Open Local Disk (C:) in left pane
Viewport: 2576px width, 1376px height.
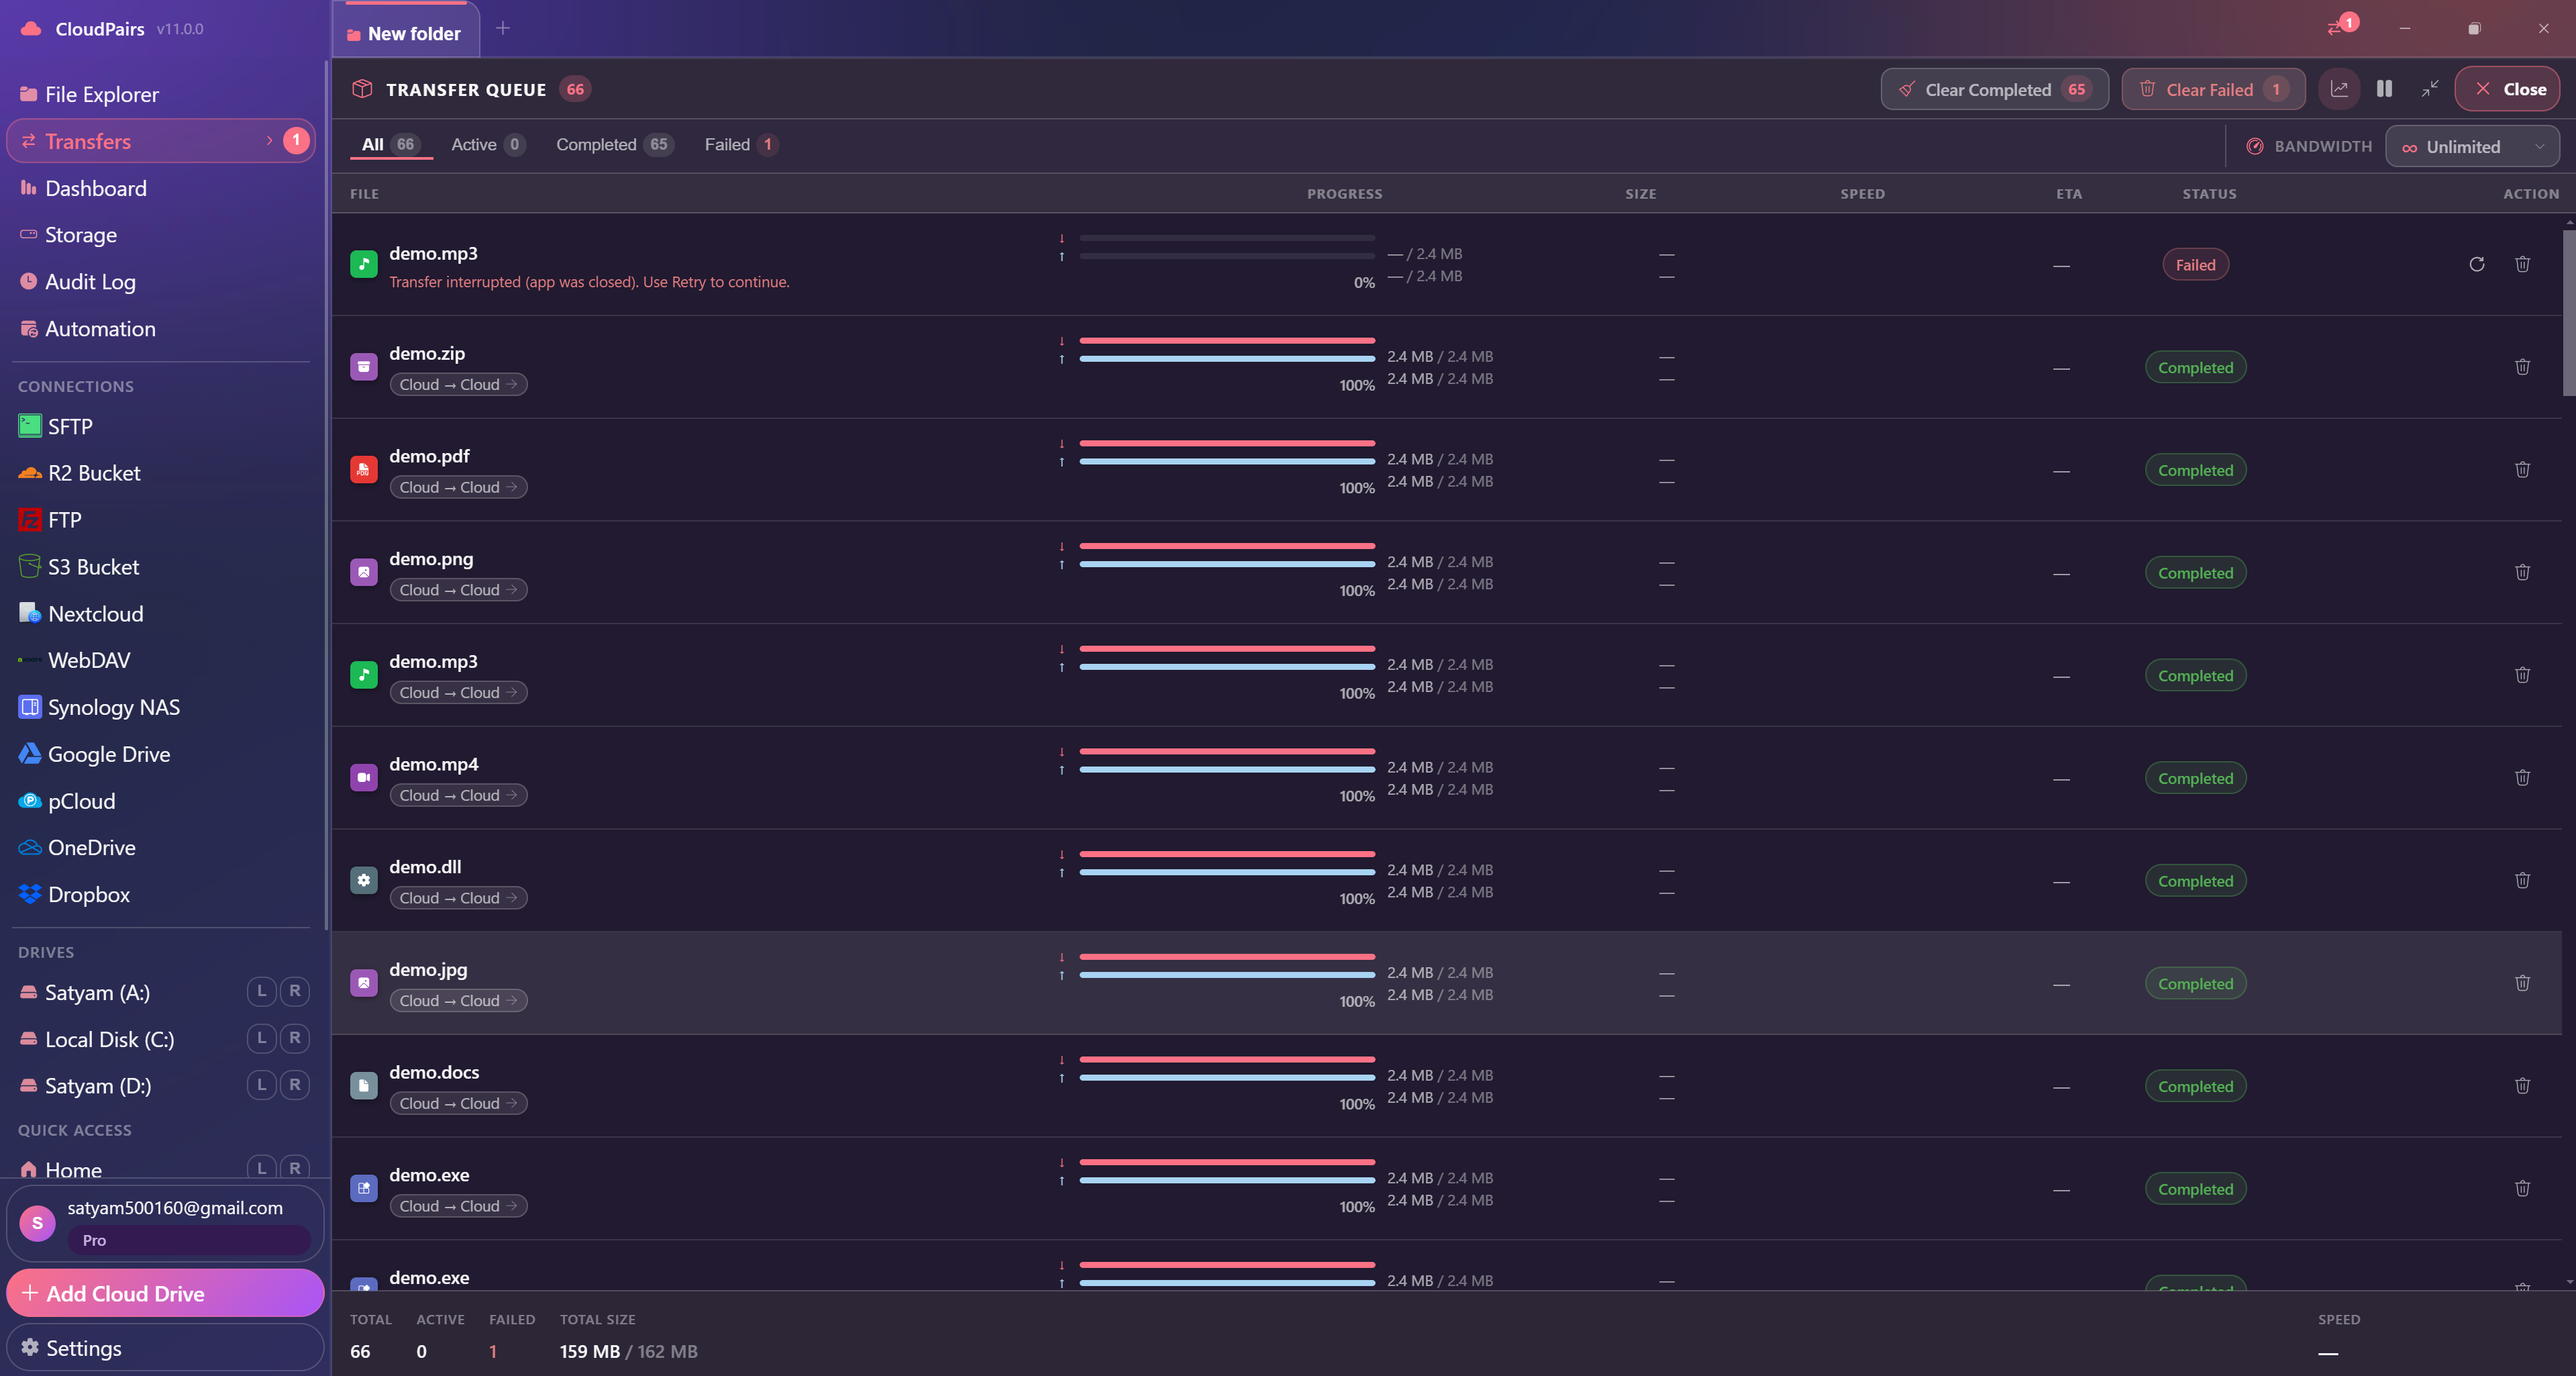(x=261, y=1038)
